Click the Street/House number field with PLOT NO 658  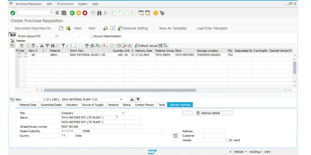click(93, 127)
